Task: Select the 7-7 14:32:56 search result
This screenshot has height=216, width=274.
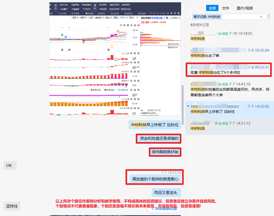Action: click(x=230, y=109)
